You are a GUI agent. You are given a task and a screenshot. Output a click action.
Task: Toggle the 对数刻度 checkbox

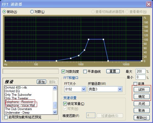pyautogui.click(x=63, y=71)
